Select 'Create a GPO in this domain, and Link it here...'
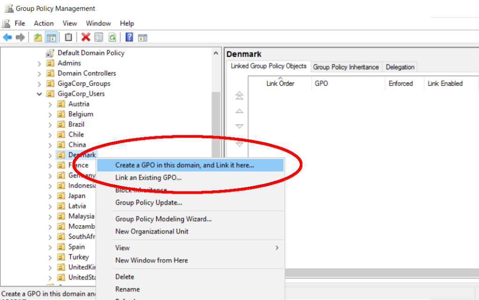The height and width of the screenshot is (300, 479). pyautogui.click(x=185, y=165)
